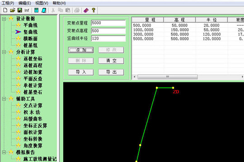244x162 pixels.
Task: Click the New file toolbar icon
Action: (x=5, y=10)
